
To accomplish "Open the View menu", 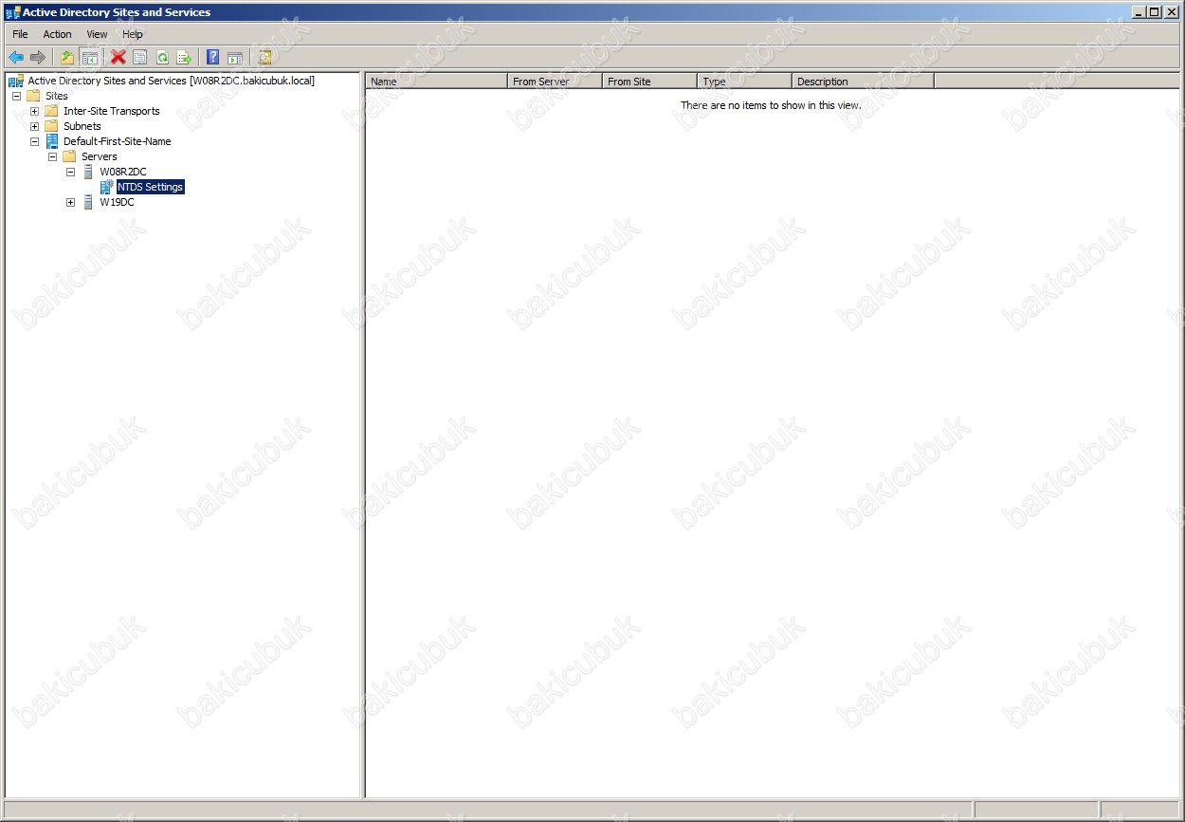I will (98, 34).
